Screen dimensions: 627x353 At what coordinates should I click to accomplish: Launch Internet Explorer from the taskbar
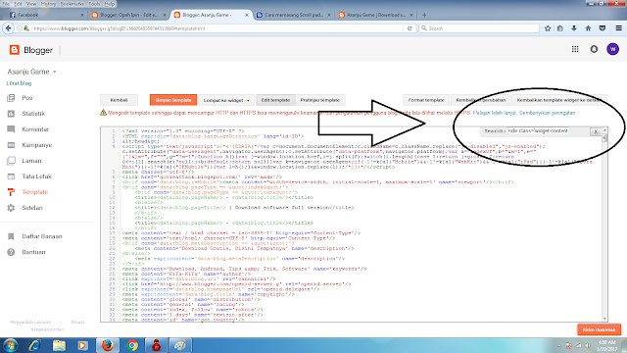click(x=35, y=345)
